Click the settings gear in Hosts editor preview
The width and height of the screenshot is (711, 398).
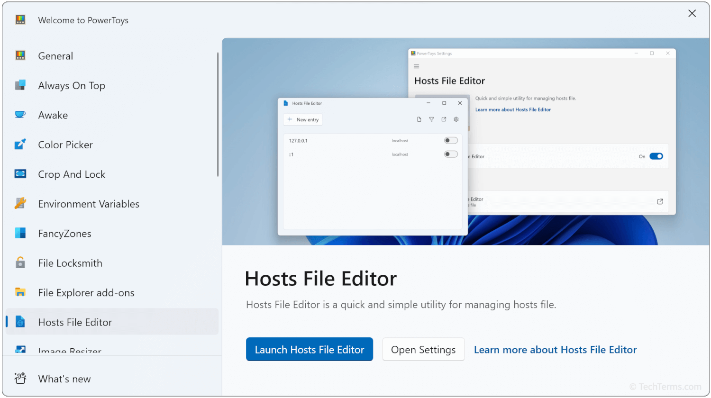[456, 119]
